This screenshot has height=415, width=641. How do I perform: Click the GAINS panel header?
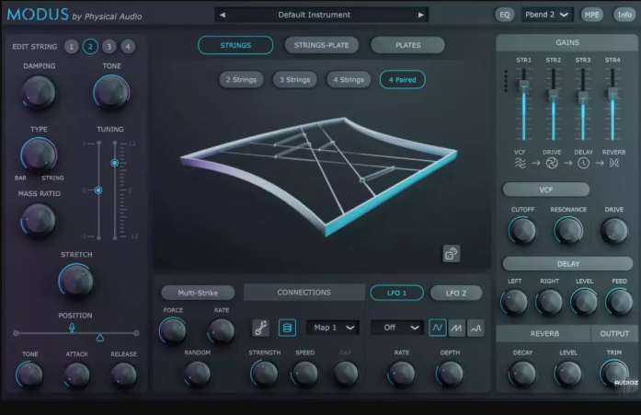pos(567,42)
